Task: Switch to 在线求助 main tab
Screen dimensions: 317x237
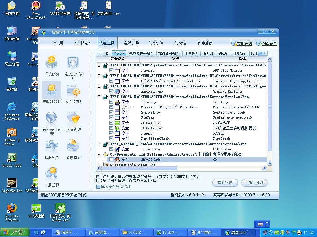Action: pyautogui.click(x=131, y=43)
